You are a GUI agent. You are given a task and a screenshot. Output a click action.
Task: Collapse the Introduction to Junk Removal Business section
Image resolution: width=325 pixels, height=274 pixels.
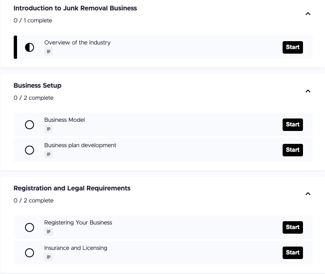coord(308,14)
